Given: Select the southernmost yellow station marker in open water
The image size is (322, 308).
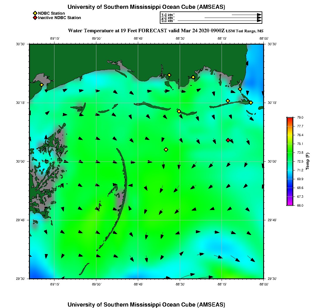Looking at the screenshot, I should click(166, 150).
